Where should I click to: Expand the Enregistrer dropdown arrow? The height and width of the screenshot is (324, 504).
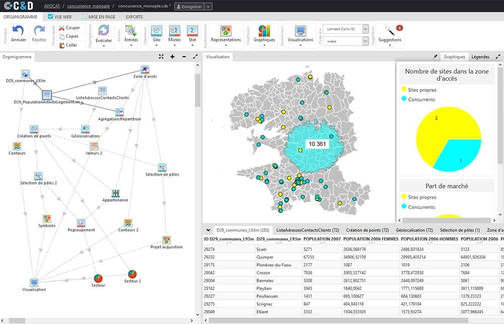click(x=208, y=6)
